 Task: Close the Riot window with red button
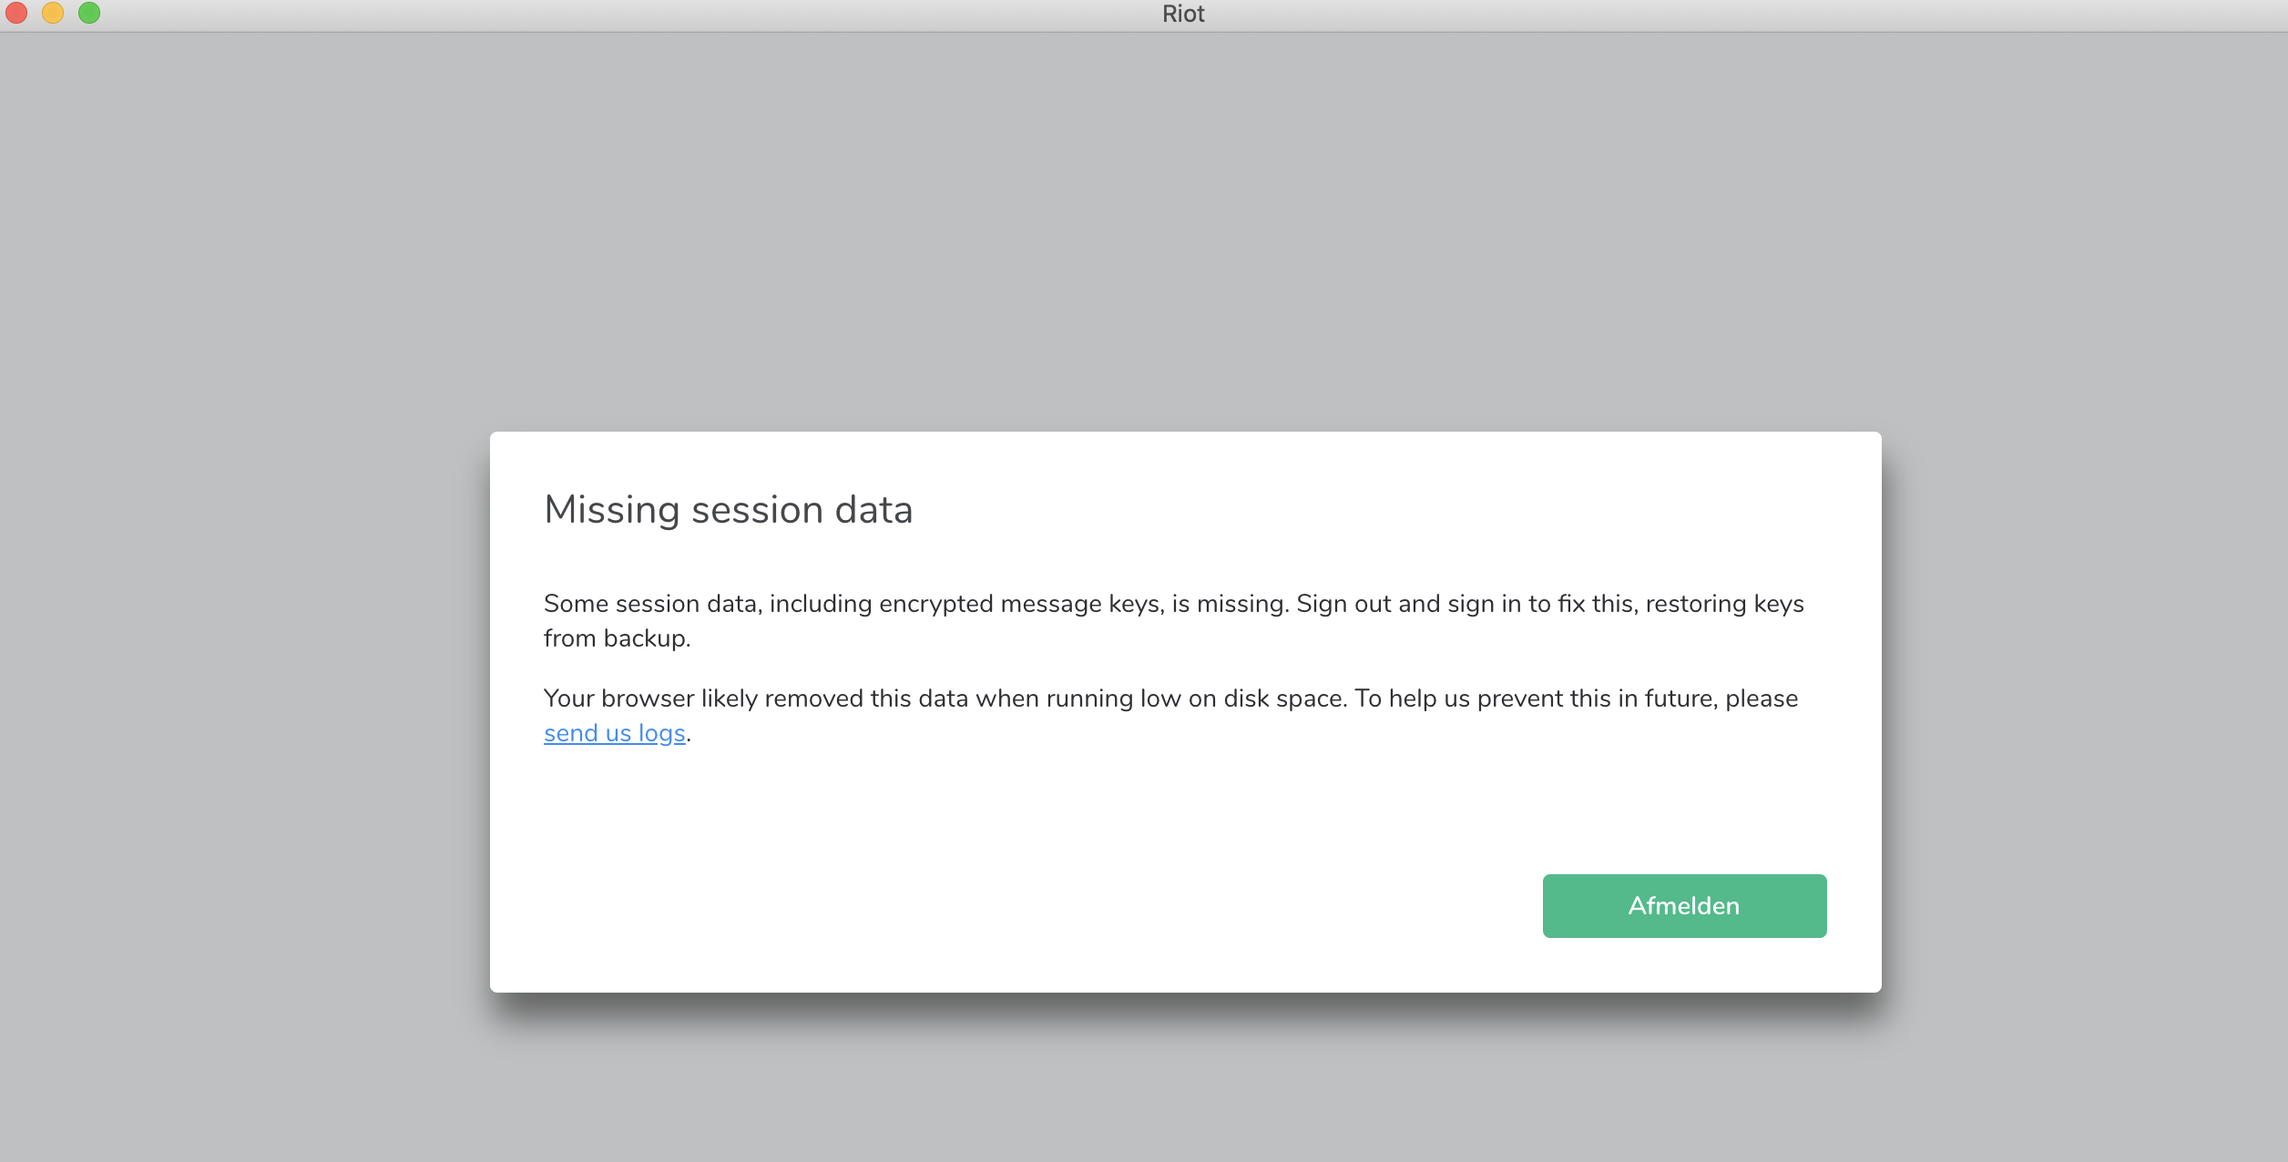[x=16, y=13]
